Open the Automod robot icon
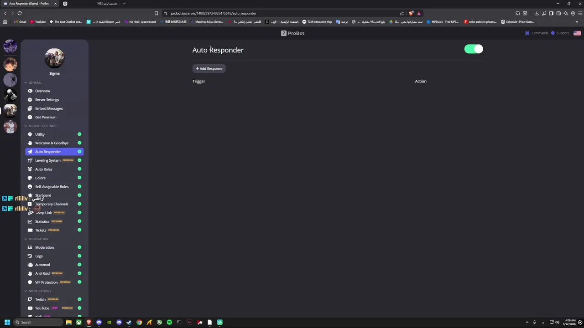The width and height of the screenshot is (584, 328). (30, 265)
